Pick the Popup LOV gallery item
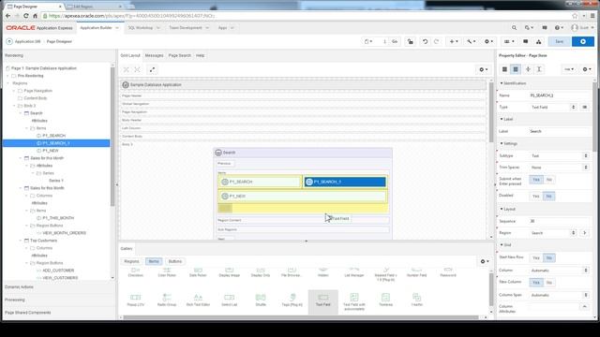The height and width of the screenshot is (337, 600). 135,300
